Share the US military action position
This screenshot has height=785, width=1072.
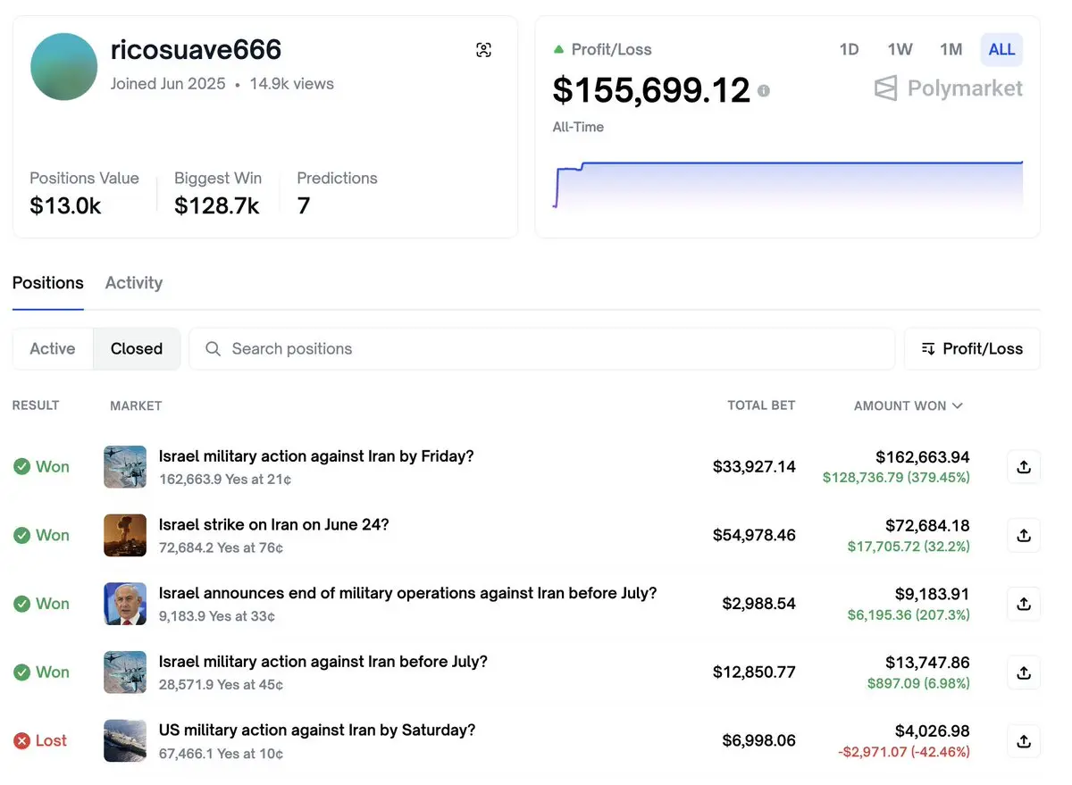pos(1024,740)
